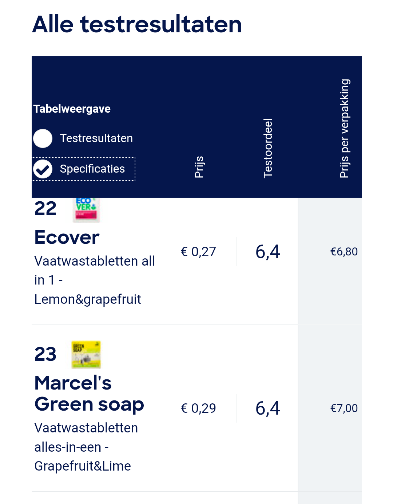Open Marcel's Green soap product thumbnail

click(86, 355)
